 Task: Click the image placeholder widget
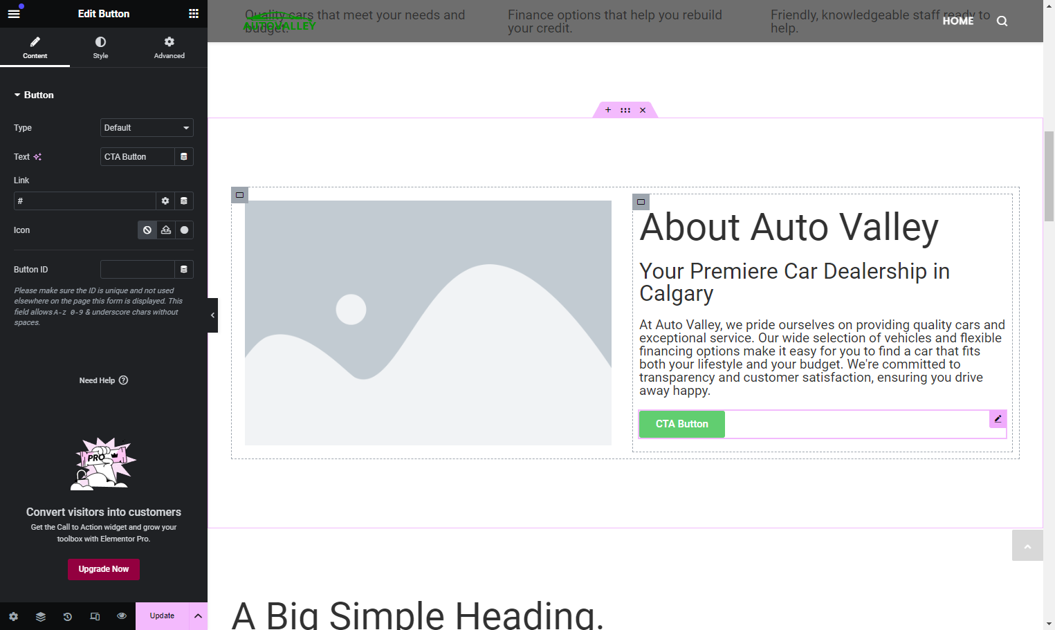[428, 323]
